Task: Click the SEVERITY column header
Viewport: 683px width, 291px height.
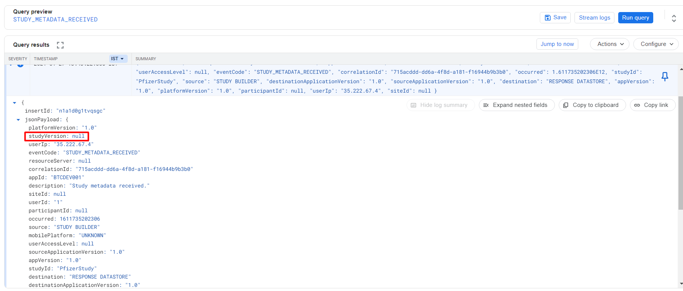Action: 18,59
